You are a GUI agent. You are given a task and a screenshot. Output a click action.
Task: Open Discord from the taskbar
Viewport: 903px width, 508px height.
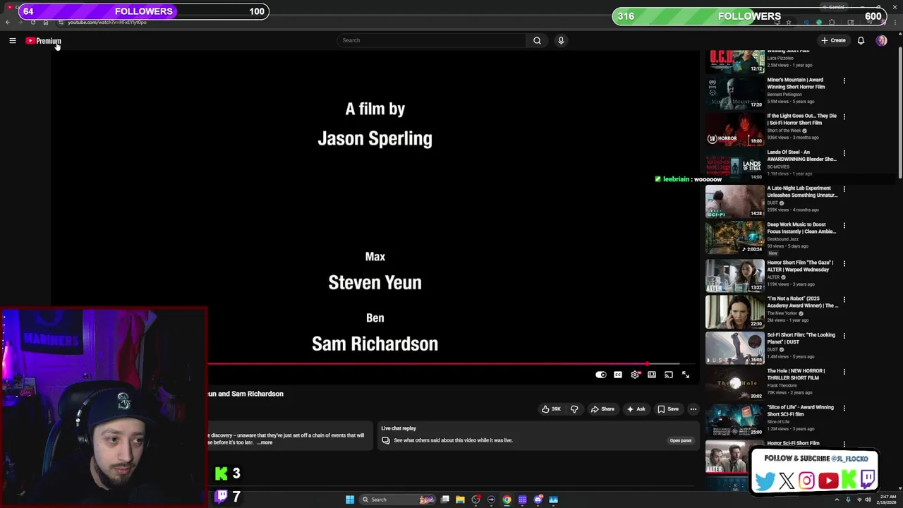click(538, 500)
